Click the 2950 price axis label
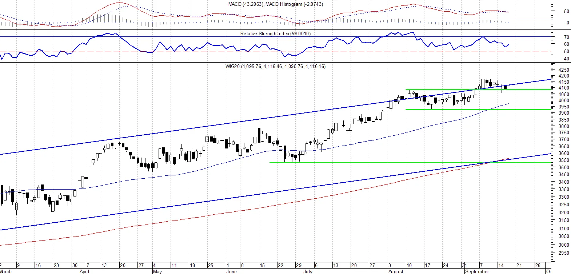The height and width of the screenshot is (274, 571). 564,253
